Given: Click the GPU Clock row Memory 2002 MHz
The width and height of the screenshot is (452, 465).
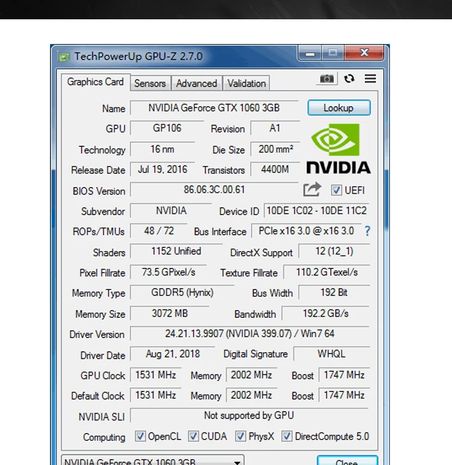Looking at the screenshot, I should pyautogui.click(x=251, y=375).
